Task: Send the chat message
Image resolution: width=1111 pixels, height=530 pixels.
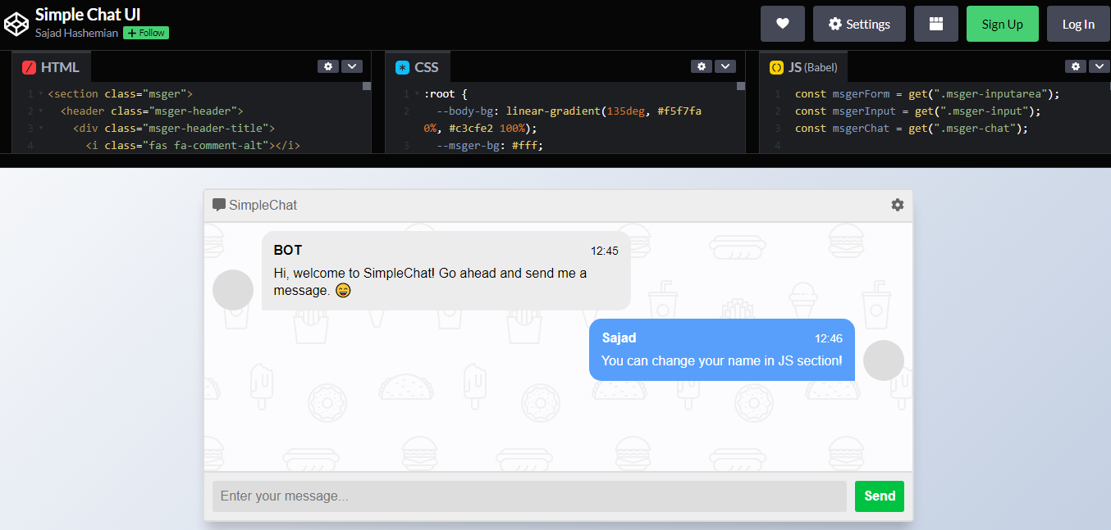Action: pyautogui.click(x=879, y=496)
